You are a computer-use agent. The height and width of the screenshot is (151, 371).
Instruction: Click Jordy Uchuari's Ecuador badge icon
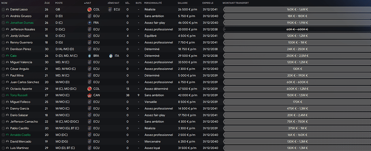89,36
